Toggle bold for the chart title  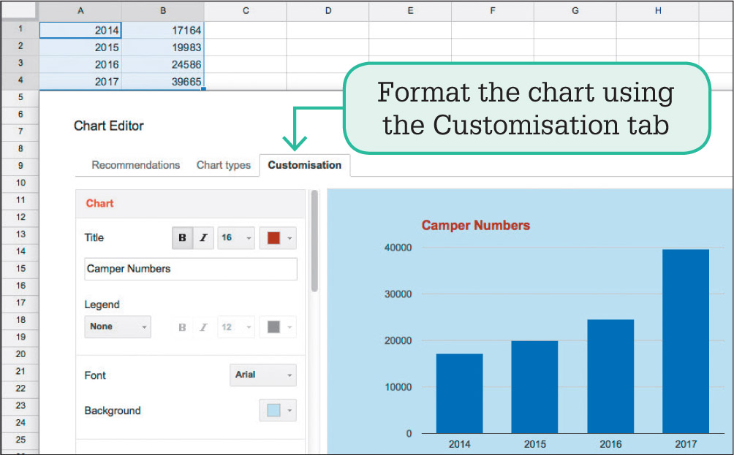(183, 237)
